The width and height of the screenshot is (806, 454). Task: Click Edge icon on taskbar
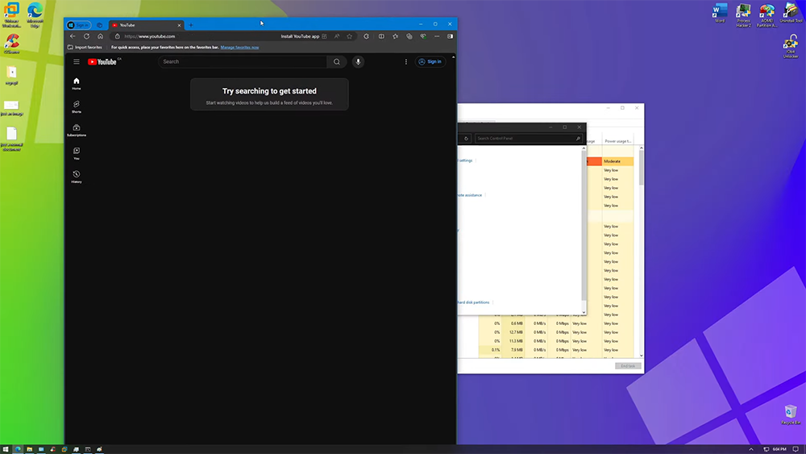point(18,449)
